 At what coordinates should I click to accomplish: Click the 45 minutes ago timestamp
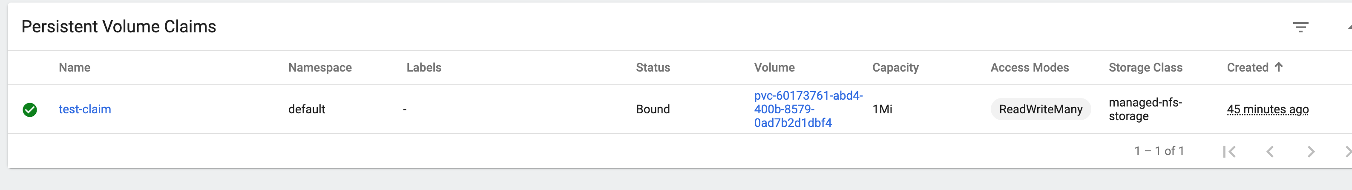[1268, 109]
